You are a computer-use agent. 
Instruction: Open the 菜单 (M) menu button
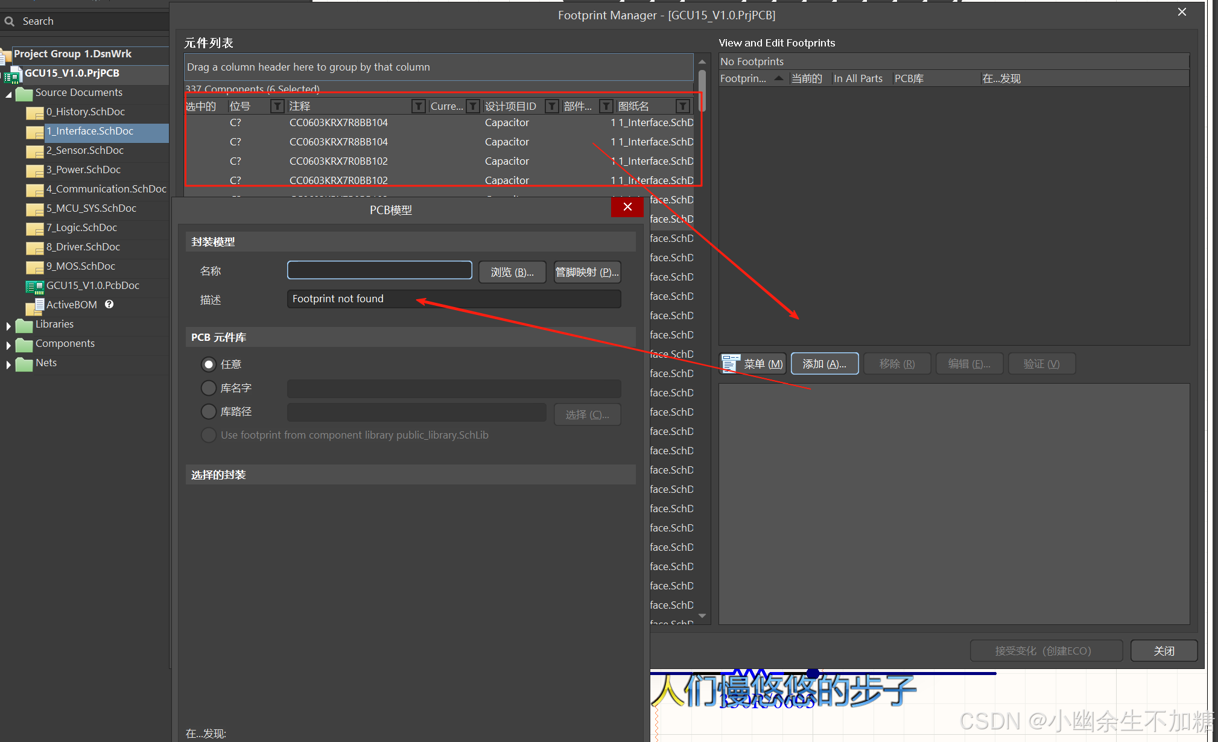[x=753, y=364]
